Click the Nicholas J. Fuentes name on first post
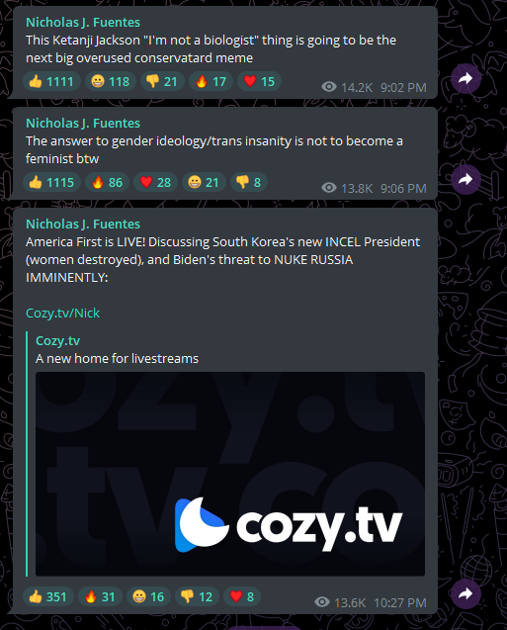This screenshot has height=630, width=507. [83, 23]
